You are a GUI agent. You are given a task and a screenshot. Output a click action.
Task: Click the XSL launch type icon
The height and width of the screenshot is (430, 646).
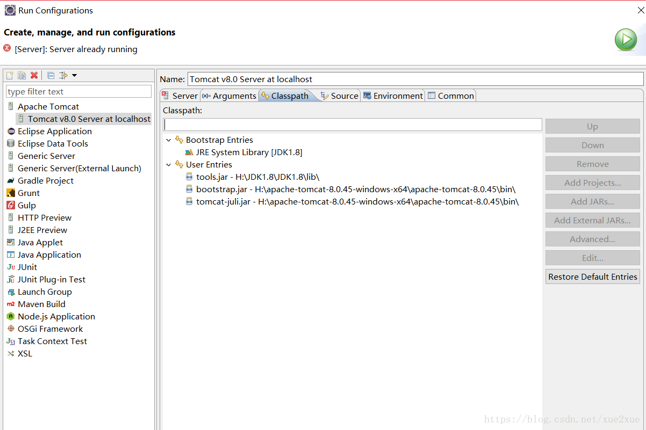pyautogui.click(x=11, y=353)
